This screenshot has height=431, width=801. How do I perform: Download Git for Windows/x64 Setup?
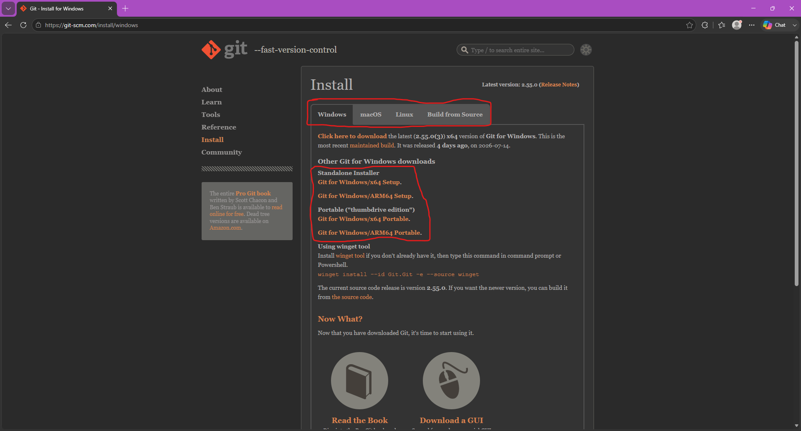(x=359, y=182)
